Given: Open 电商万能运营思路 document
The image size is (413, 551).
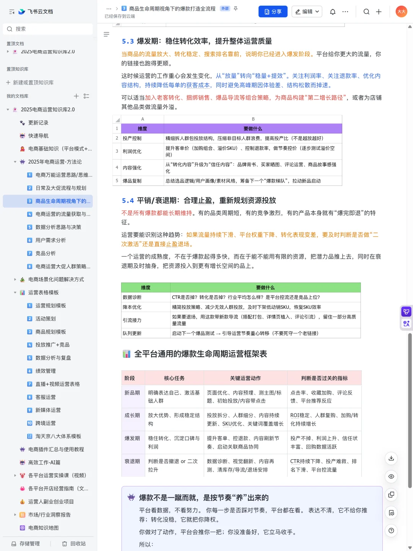Looking at the screenshot, I should click(48, 175).
